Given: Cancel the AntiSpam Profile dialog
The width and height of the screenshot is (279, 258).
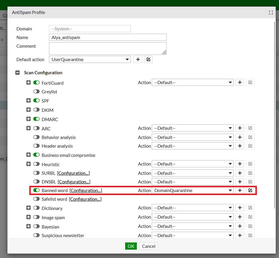Looking at the screenshot, I should (x=148, y=246).
